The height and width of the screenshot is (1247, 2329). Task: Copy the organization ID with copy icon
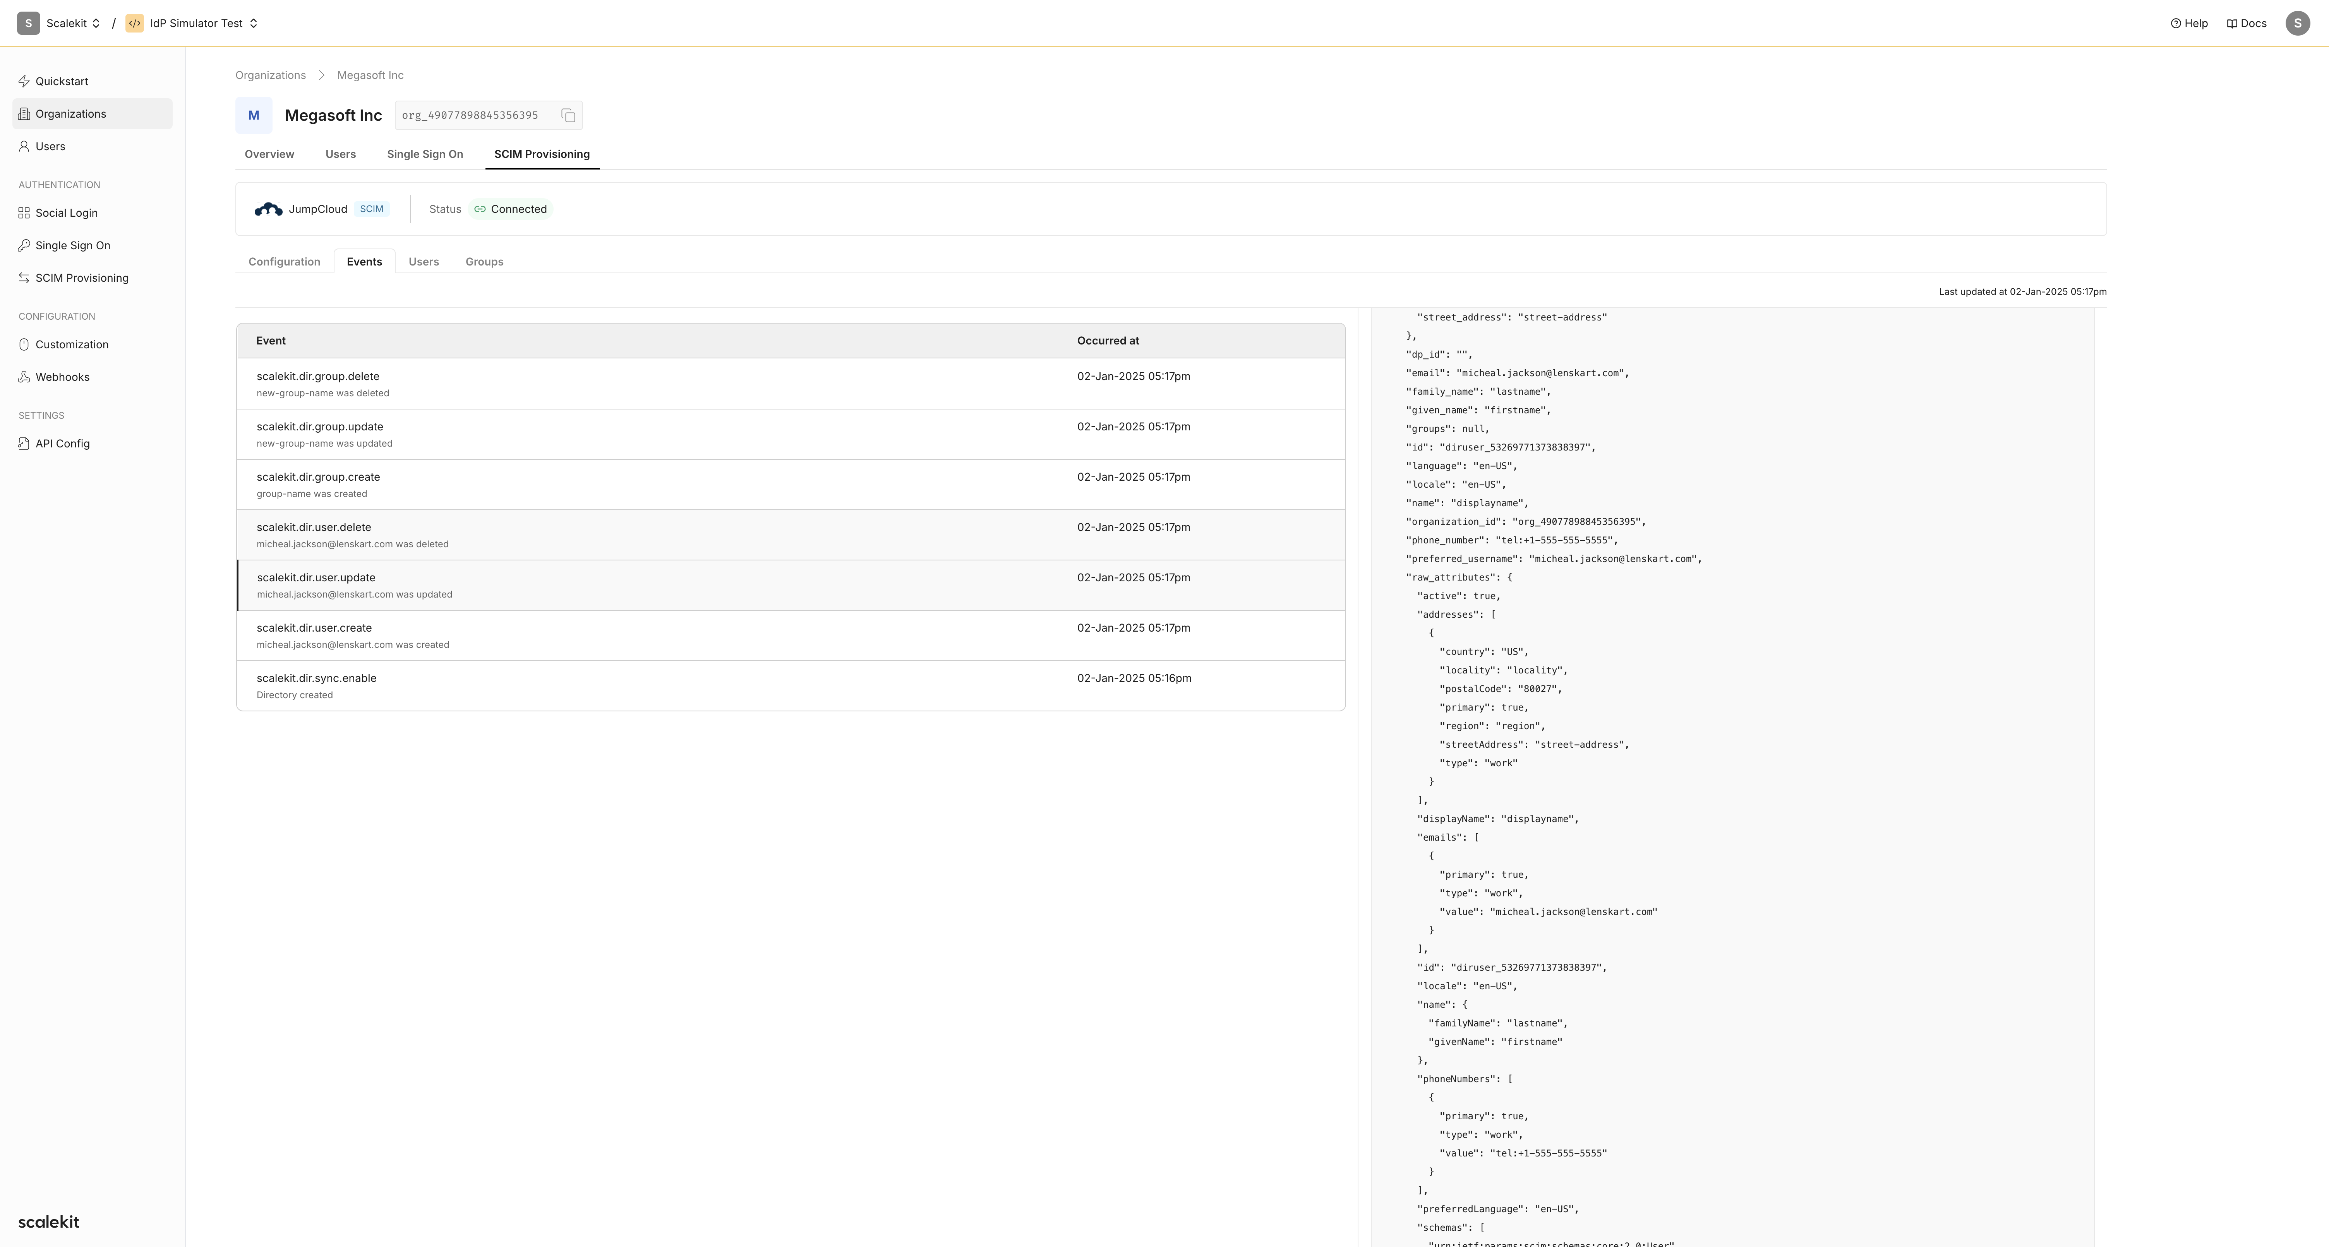click(568, 116)
